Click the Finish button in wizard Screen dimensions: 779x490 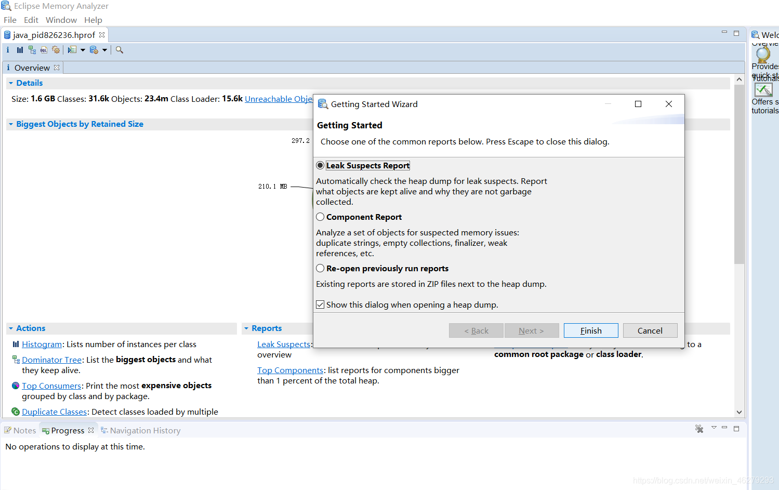point(591,330)
